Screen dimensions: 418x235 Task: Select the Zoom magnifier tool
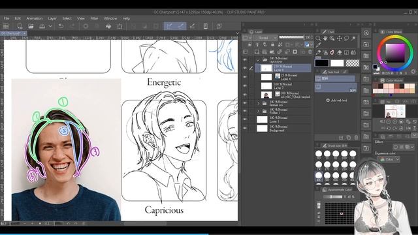(x=318, y=39)
